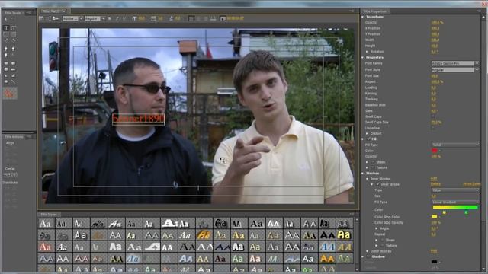Select the Wedge shape tool
This screenshot has height=274, width=488.
pos(6,75)
